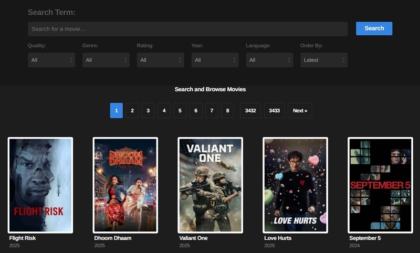
Task: Click the Dhoom Dhaam title link
Action: point(113,238)
